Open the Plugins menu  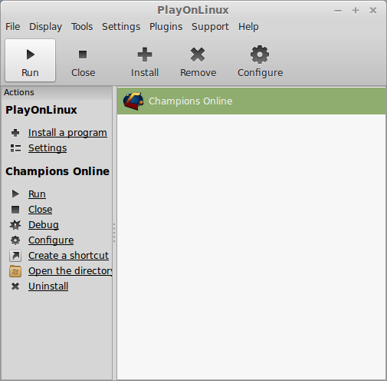166,27
